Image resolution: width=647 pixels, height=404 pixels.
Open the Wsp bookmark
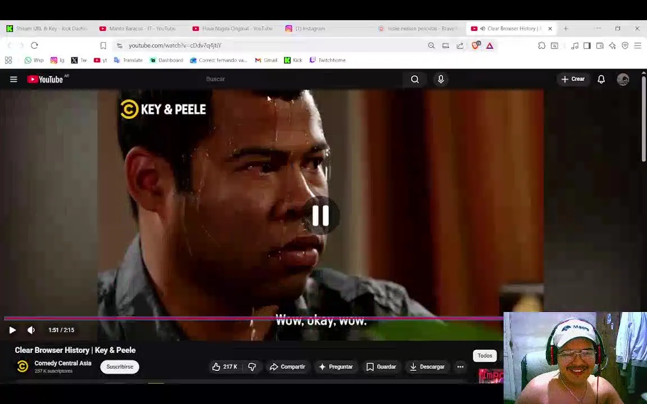pyautogui.click(x=34, y=60)
